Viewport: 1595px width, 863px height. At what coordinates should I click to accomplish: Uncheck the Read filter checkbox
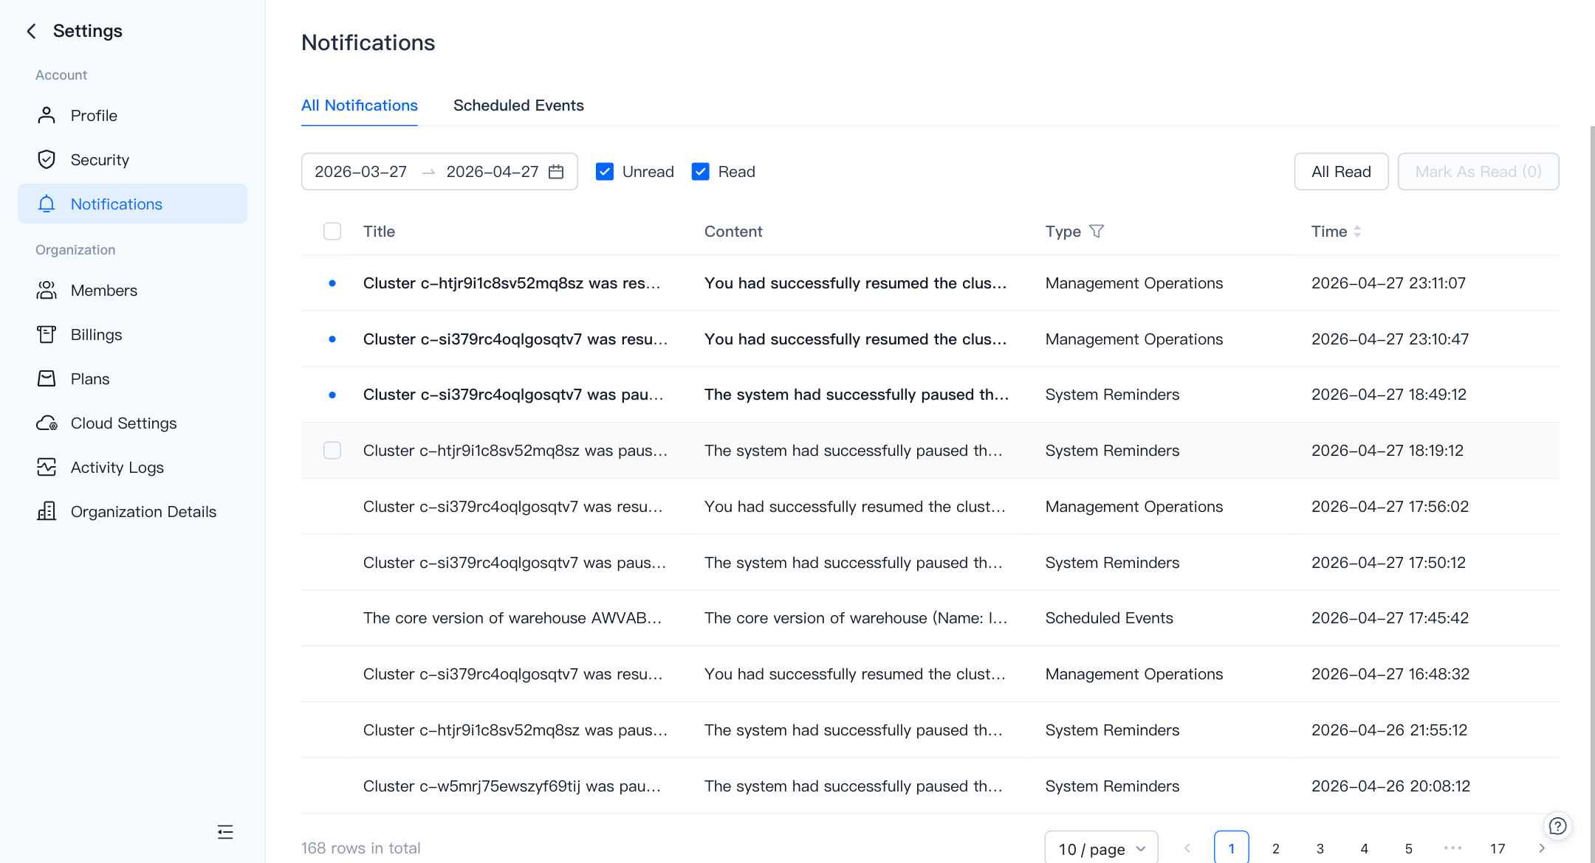[701, 172]
